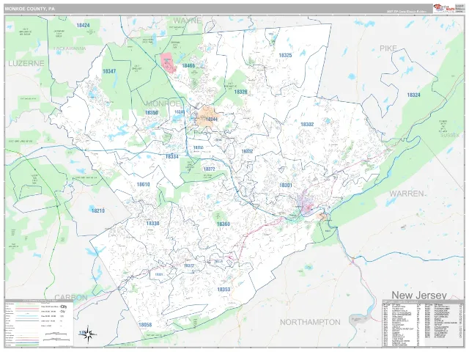Click ZIP code label 18347
Viewport: 469px width, 352px height.
coord(109,71)
